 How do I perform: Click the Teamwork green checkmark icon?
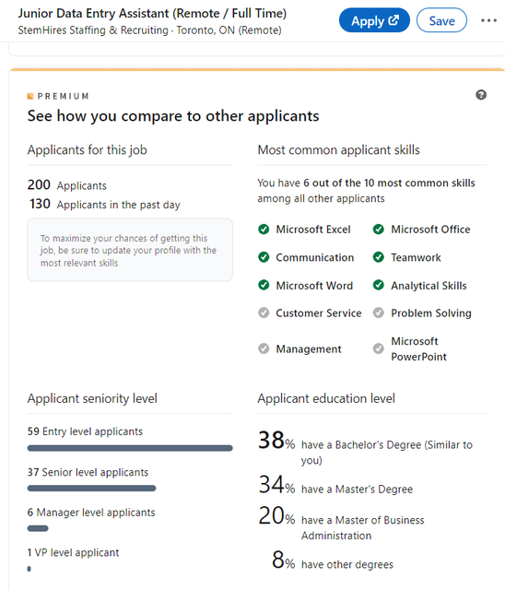pyautogui.click(x=378, y=257)
